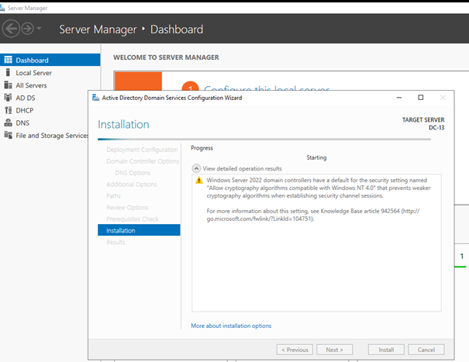The height and width of the screenshot is (362, 469).
Task: Click the Local Server icon in sidebar
Action: 8,72
